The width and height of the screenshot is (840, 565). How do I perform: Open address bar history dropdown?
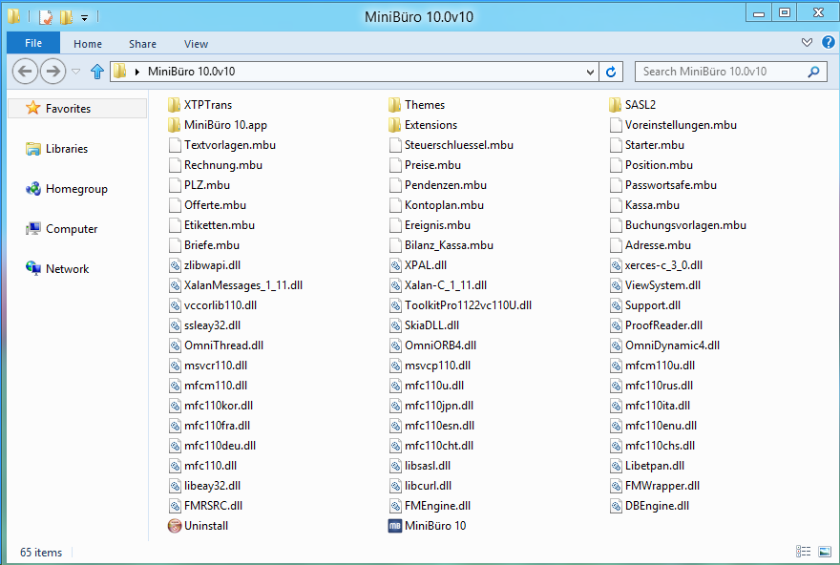point(590,72)
